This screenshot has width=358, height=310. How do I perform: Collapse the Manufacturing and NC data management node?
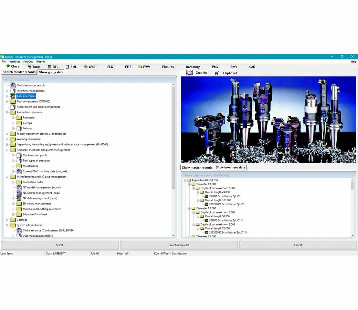(x=7, y=176)
